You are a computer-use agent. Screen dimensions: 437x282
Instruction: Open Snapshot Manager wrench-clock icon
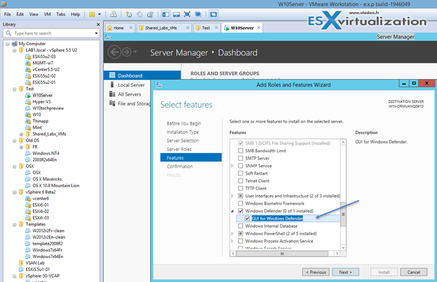150,15
